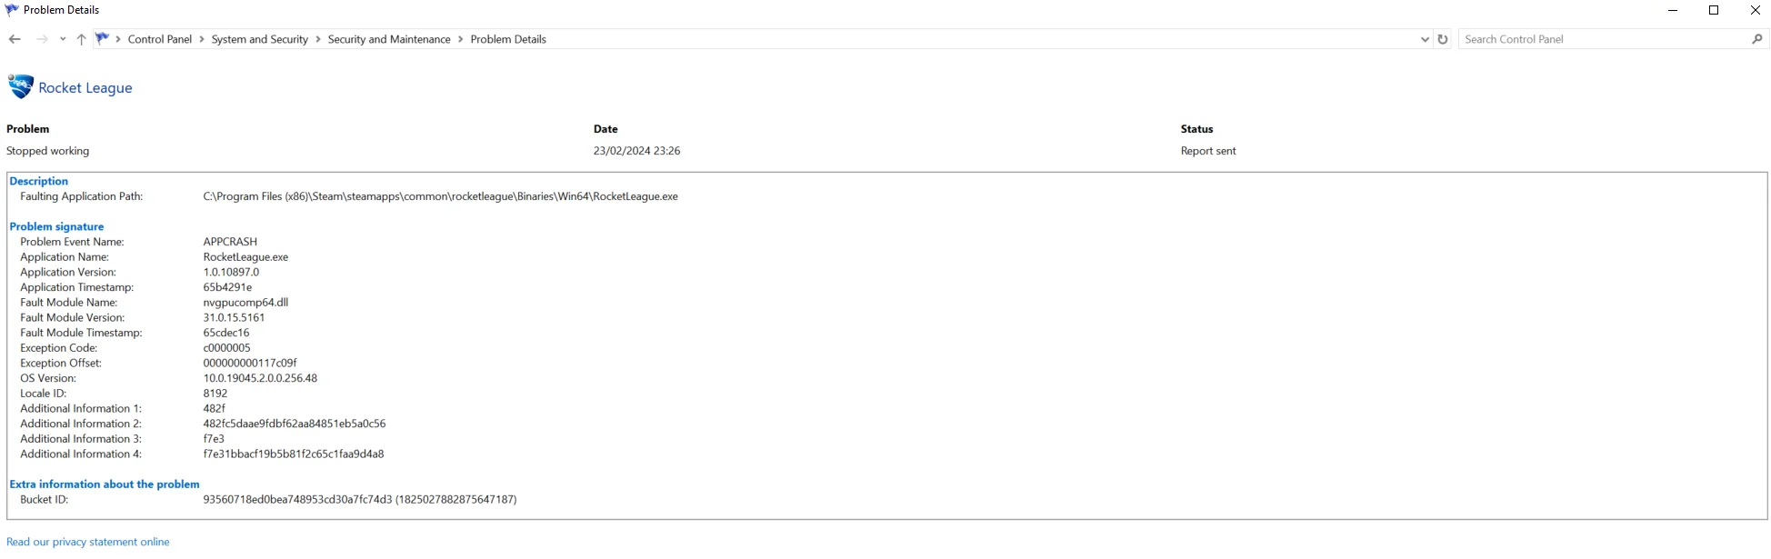Image resolution: width=1771 pixels, height=559 pixels.
Task: Expand the address bar history dropdown
Action: pos(1425,39)
